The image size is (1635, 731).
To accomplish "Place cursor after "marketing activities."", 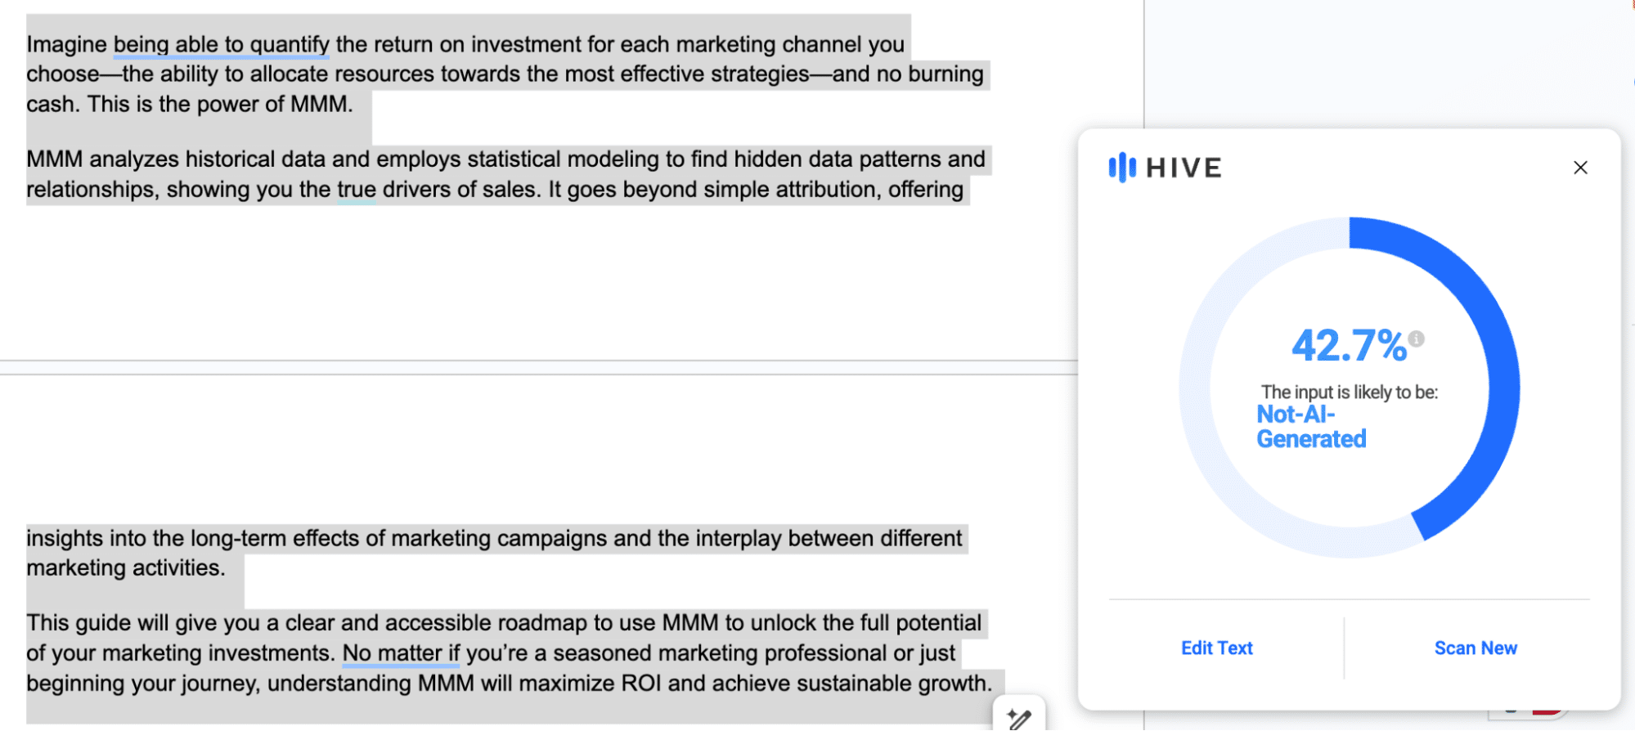I will tap(227, 568).
